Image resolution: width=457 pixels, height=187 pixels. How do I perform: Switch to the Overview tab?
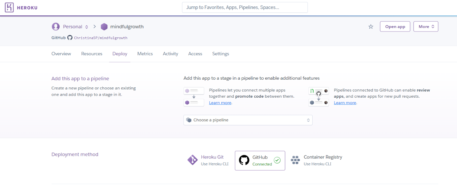tap(61, 54)
